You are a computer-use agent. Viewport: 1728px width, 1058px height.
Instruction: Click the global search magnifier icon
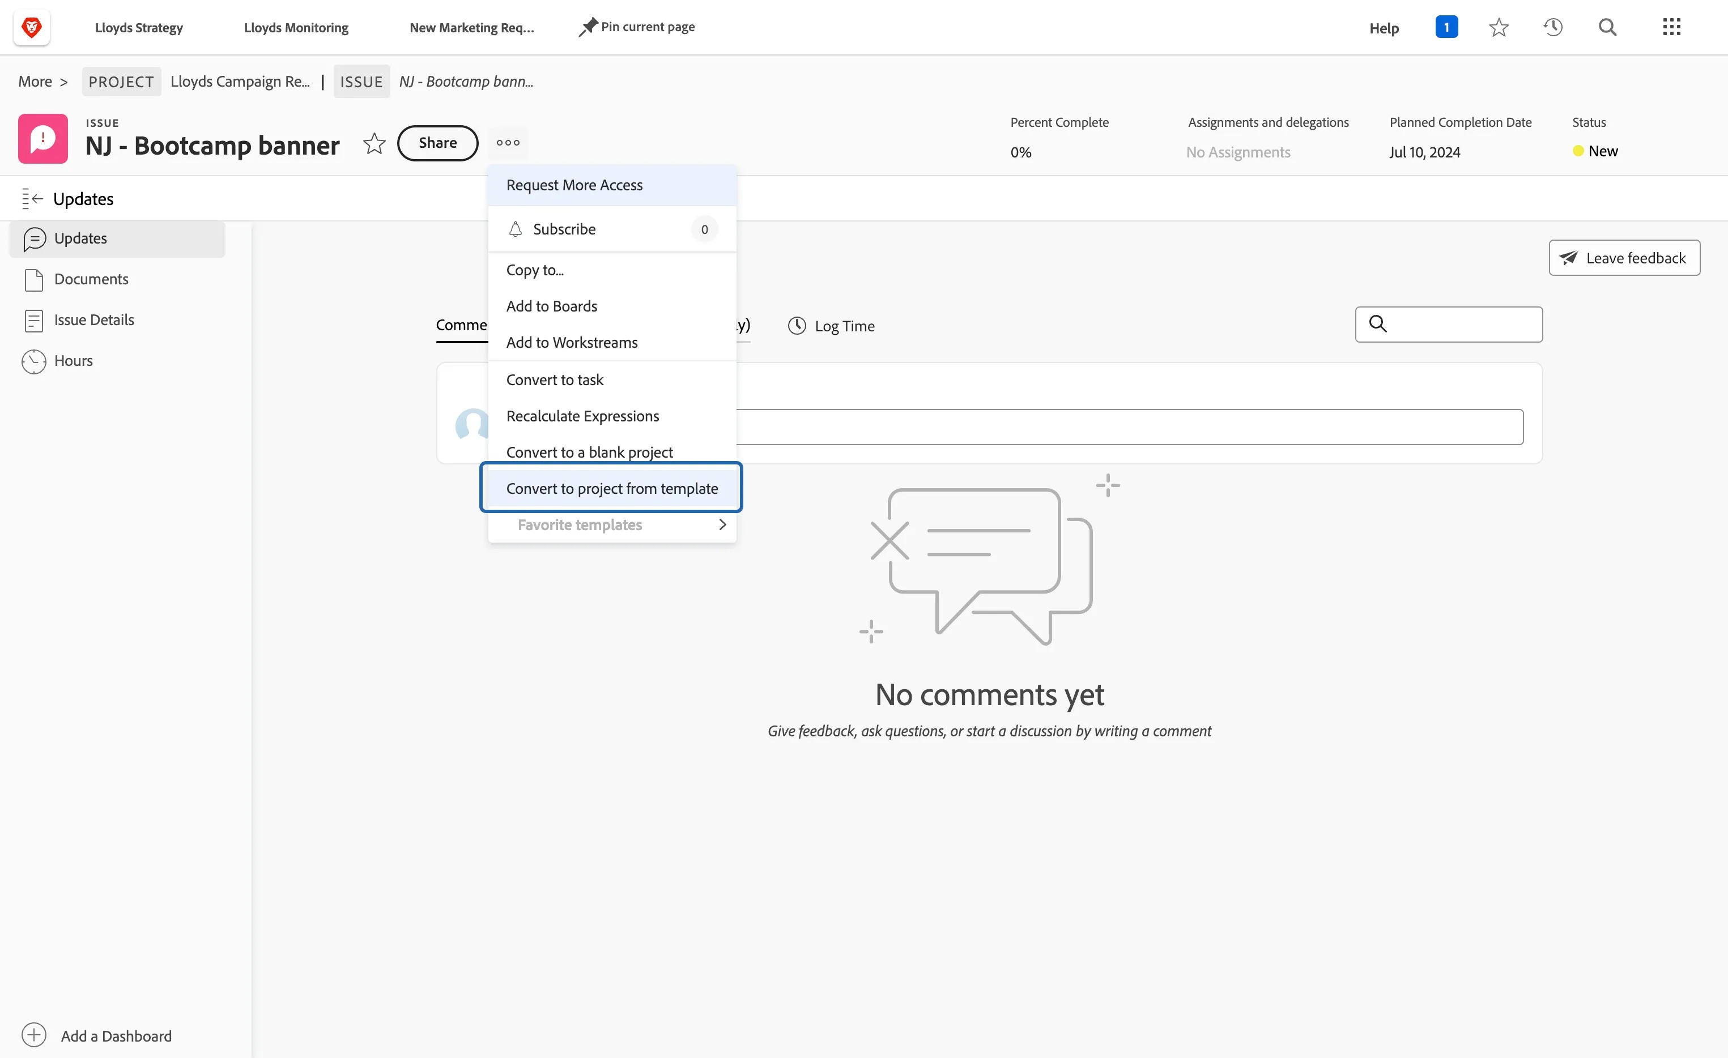pos(1607,27)
